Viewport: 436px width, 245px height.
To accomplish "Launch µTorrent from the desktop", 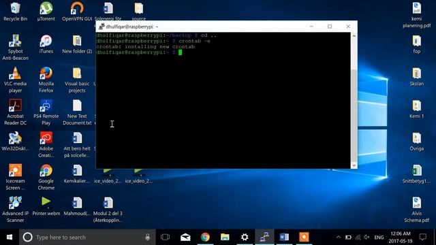I will point(46,12).
